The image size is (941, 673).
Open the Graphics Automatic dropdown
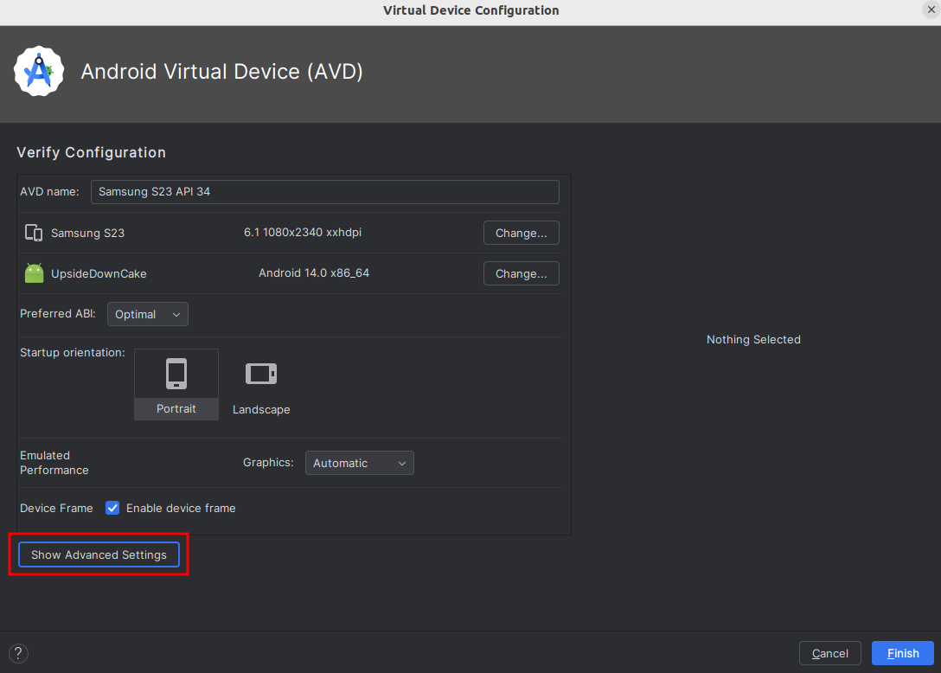click(360, 463)
